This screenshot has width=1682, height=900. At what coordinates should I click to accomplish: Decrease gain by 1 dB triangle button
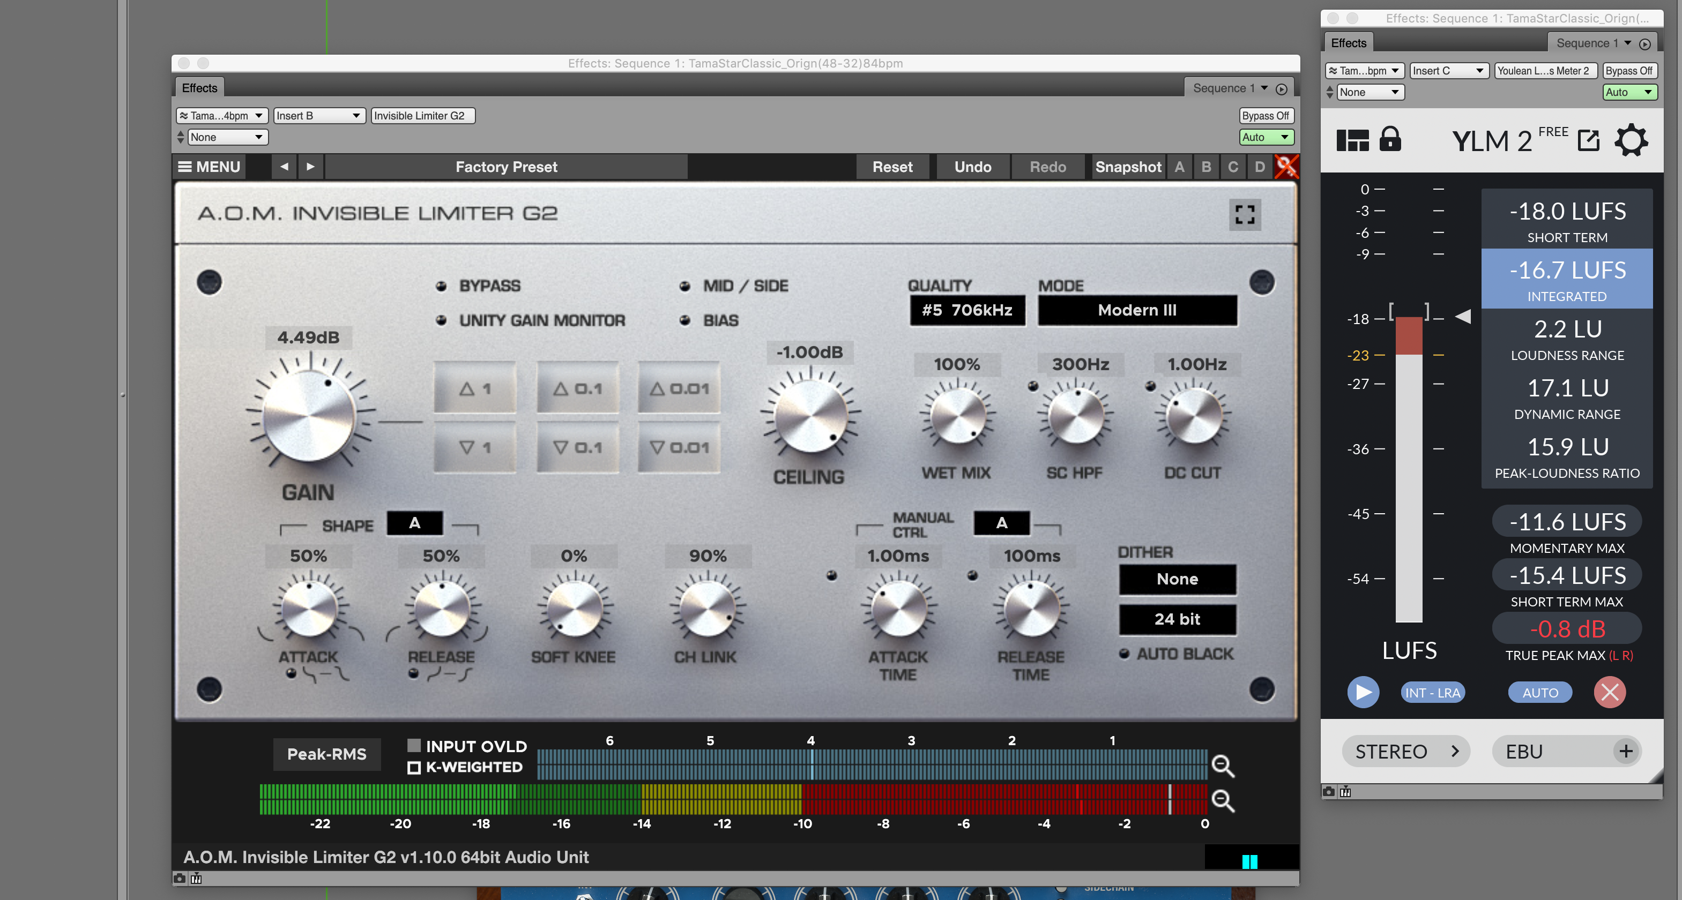pyautogui.click(x=475, y=448)
